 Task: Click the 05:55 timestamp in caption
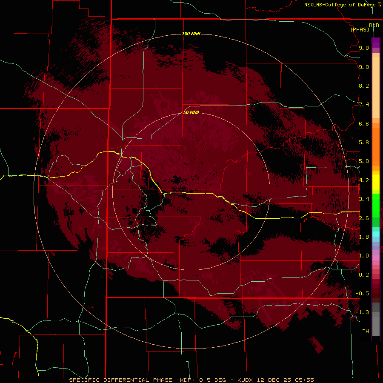[x=304, y=380]
